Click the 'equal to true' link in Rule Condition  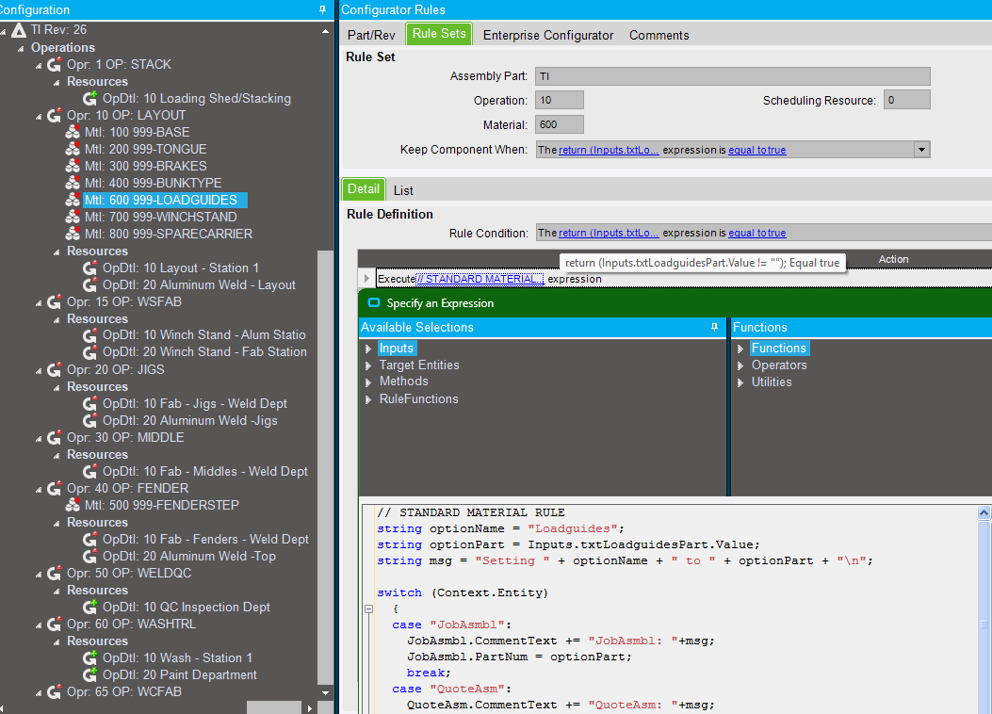[x=756, y=233]
